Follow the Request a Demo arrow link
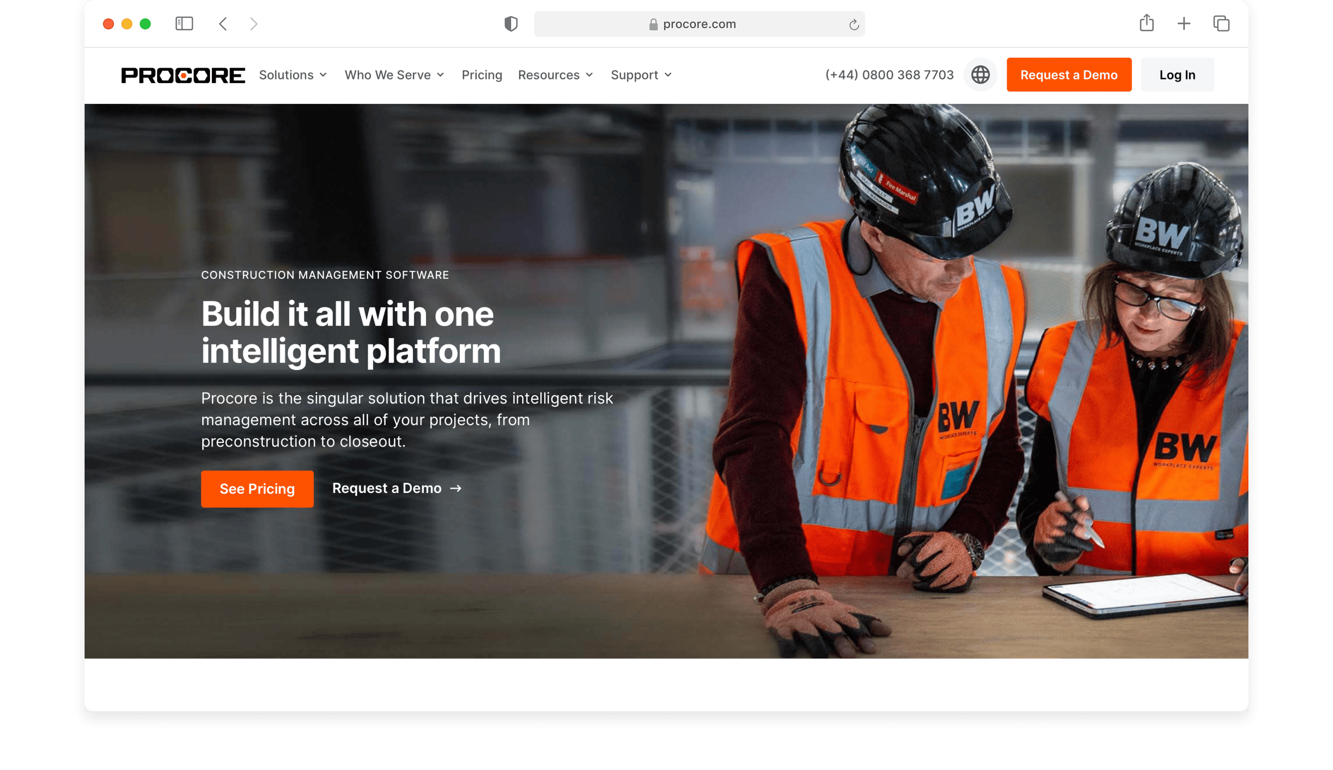The height and width of the screenshot is (770, 1333). (x=397, y=488)
